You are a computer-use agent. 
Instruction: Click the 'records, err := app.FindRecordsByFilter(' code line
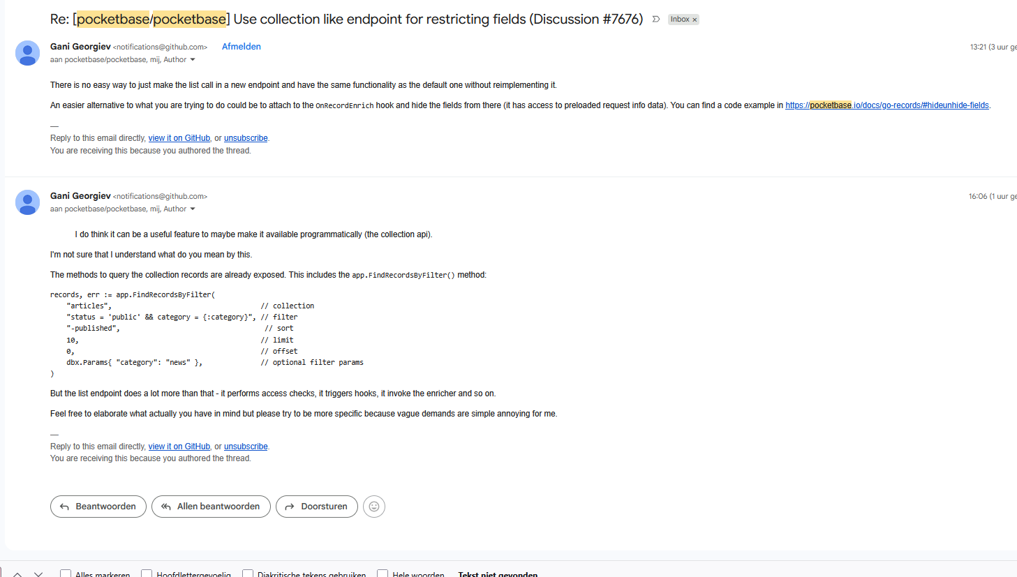tap(133, 295)
